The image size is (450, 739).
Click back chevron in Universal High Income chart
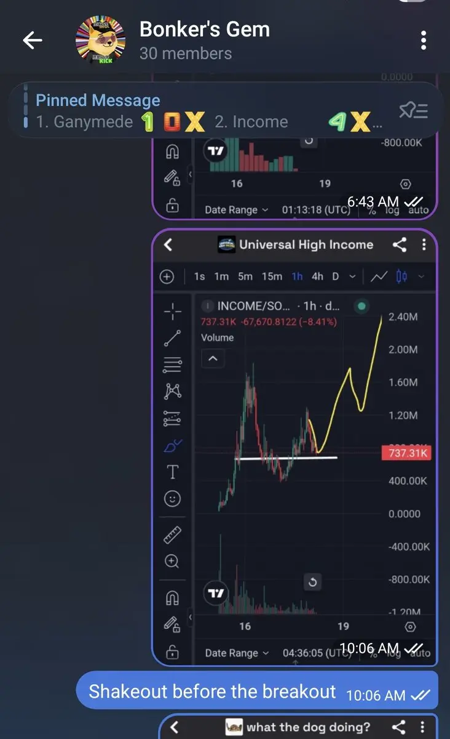[x=168, y=244]
